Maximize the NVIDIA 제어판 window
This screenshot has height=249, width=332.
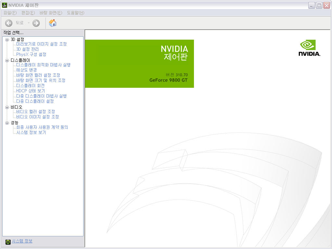coord(319,5)
